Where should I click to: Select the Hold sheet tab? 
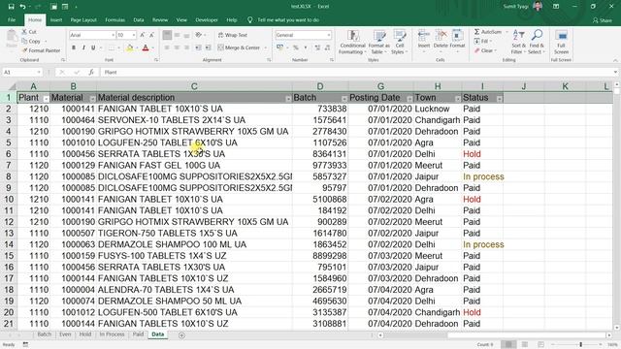(x=85, y=334)
